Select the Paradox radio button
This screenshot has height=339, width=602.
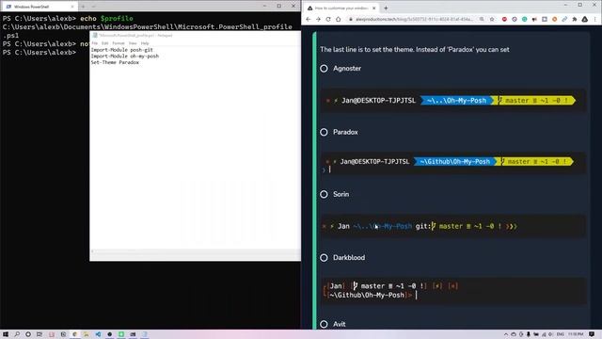coord(324,132)
